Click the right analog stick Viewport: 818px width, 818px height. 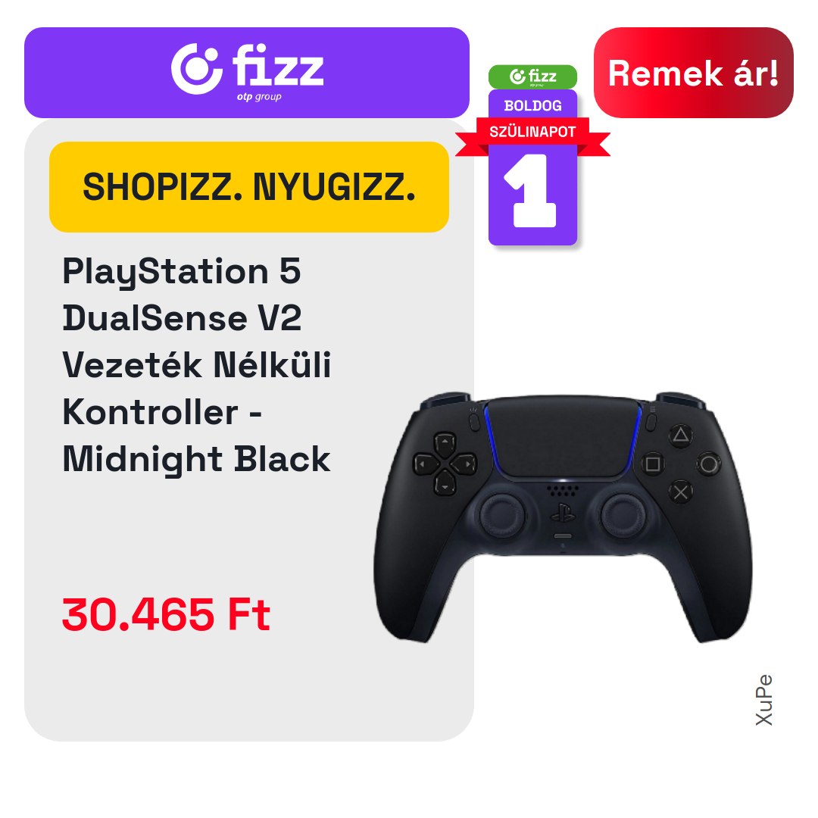[x=623, y=516]
